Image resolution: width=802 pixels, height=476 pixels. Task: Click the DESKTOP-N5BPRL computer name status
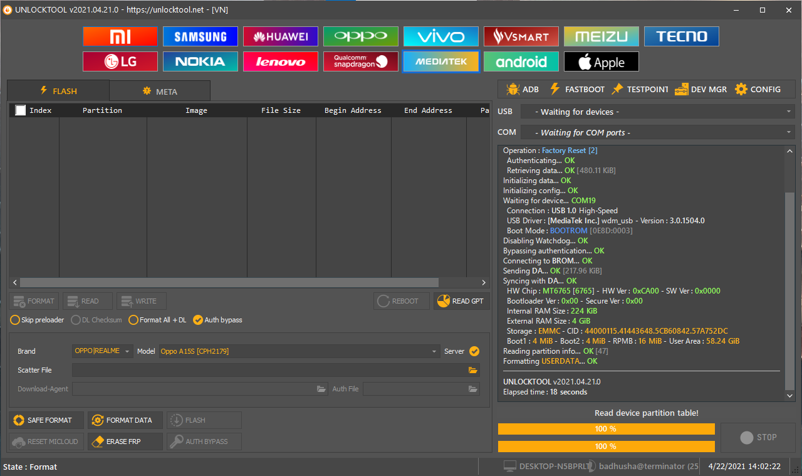point(547,467)
